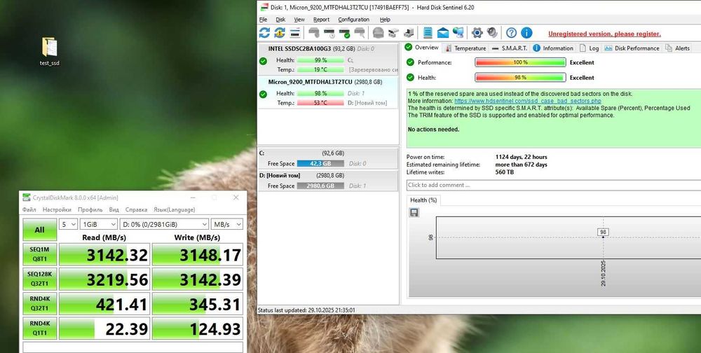The image size is (701, 353).
Task: Open the Файл menu in CrystalDiskMark
Action: tap(29, 209)
